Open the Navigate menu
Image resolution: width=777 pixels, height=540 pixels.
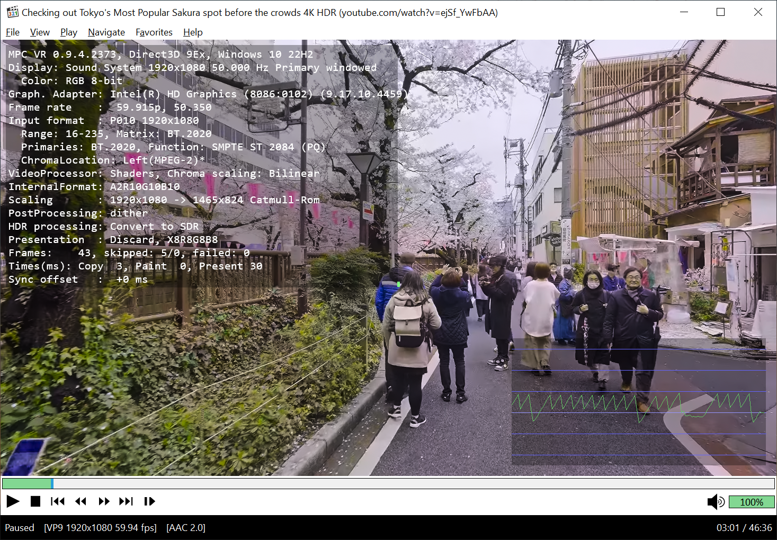coord(106,32)
